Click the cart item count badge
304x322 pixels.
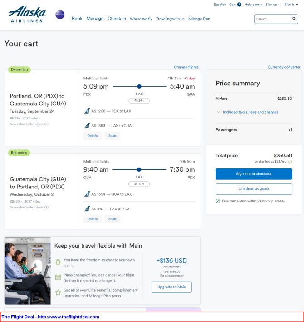tap(239, 5)
